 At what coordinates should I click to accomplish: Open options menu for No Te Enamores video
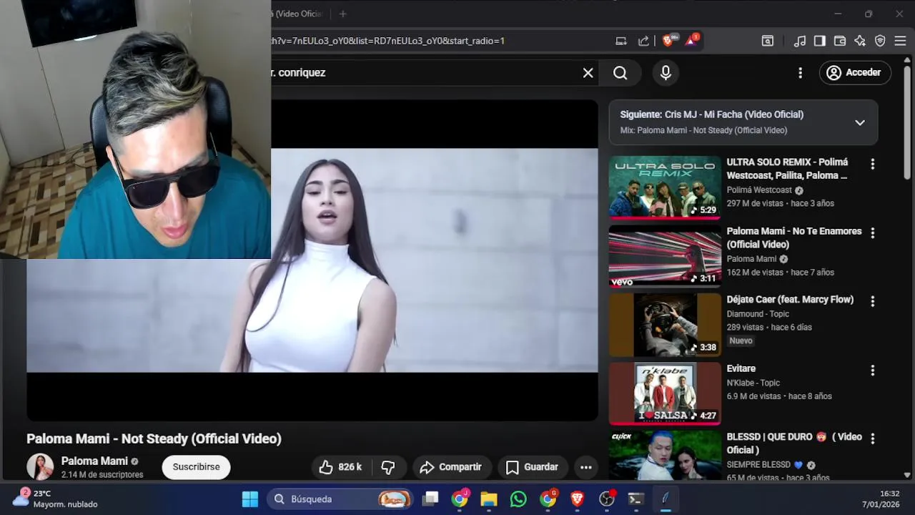[872, 232]
